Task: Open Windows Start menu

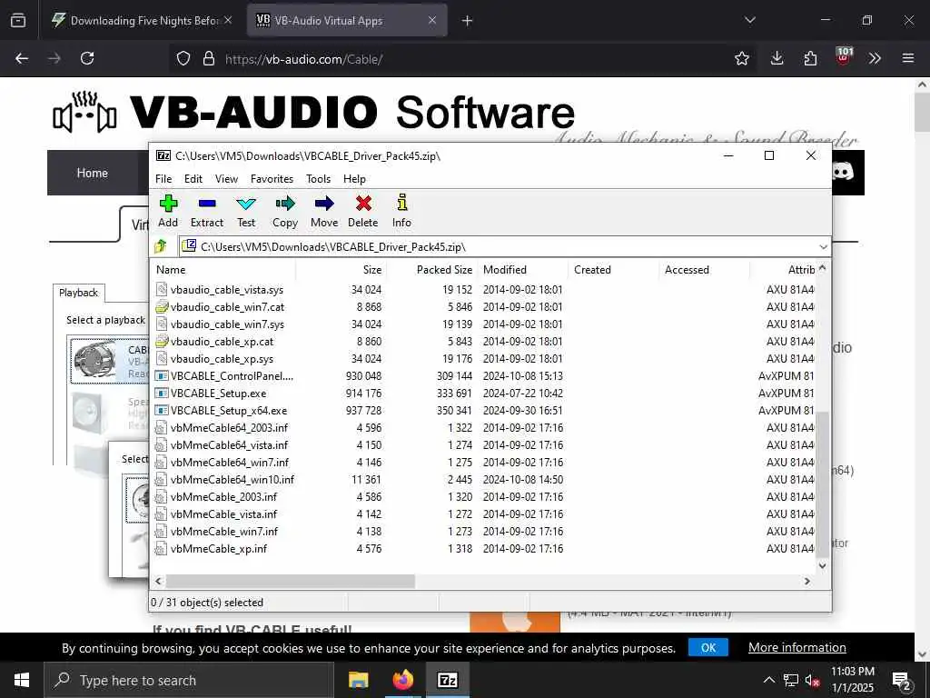Action: [x=22, y=680]
